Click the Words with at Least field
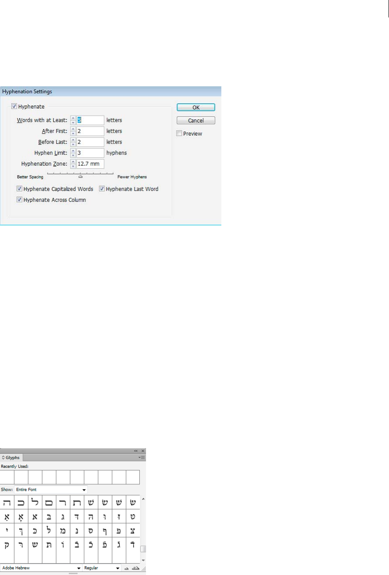389x575 pixels. (90, 120)
